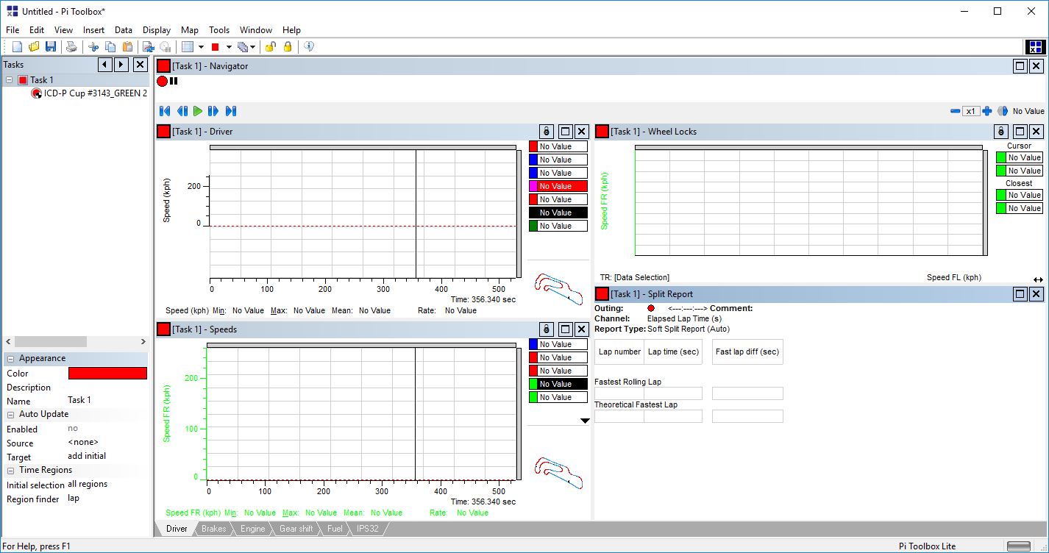Viewport: 1049px width, 553px height.
Task: Click the Save icon in the toolbar
Action: point(51,46)
